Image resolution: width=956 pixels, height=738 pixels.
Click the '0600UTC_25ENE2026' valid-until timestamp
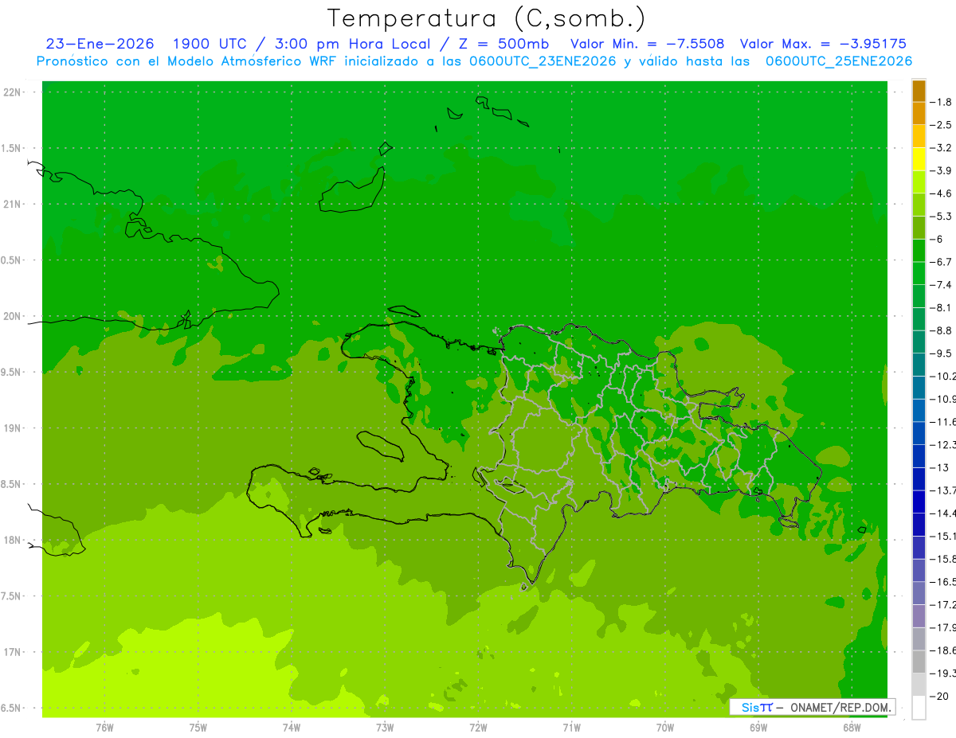[x=838, y=61]
